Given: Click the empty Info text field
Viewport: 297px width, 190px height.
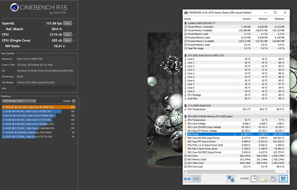Looking at the screenshot, I should tap(46, 88).
